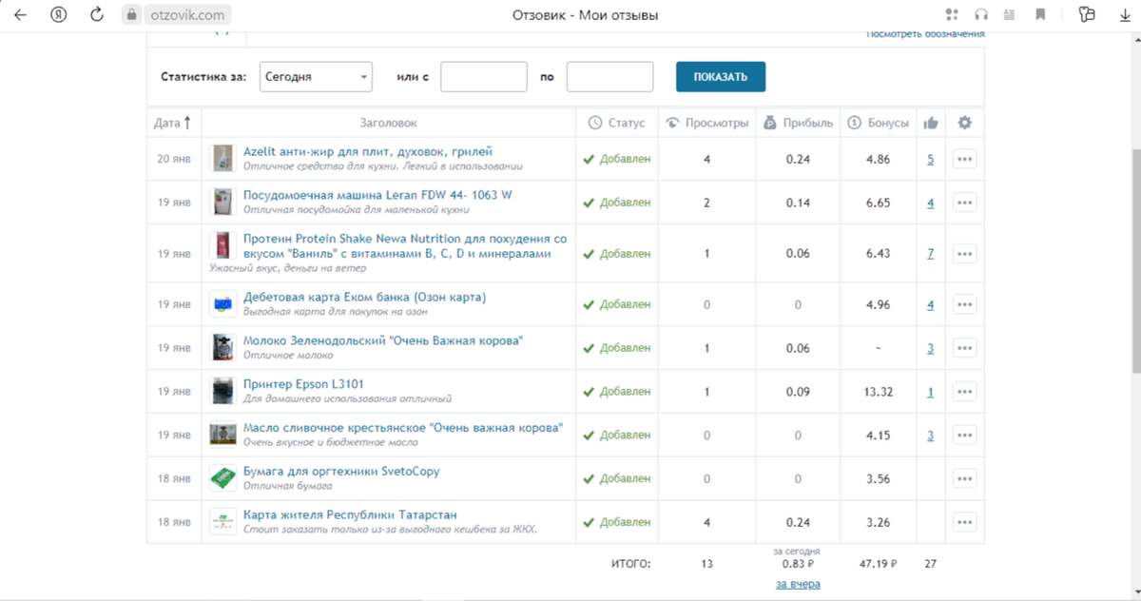This screenshot has height=601, width=1141.
Task: Click the Прибыль column header icon
Action: [771, 123]
